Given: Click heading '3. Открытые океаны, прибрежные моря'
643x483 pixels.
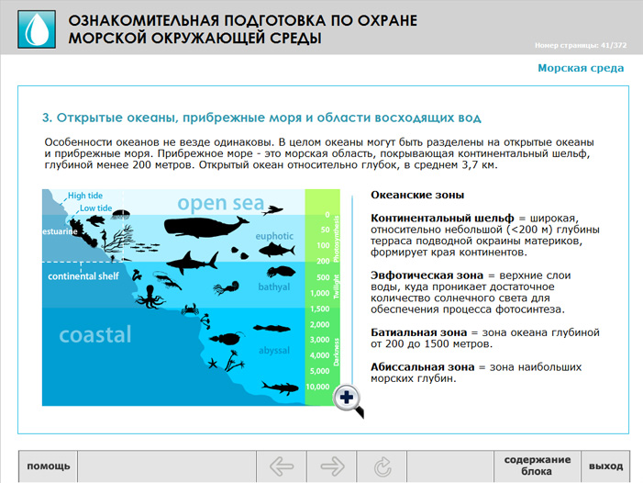Looking at the screenshot, I should pos(261,118).
